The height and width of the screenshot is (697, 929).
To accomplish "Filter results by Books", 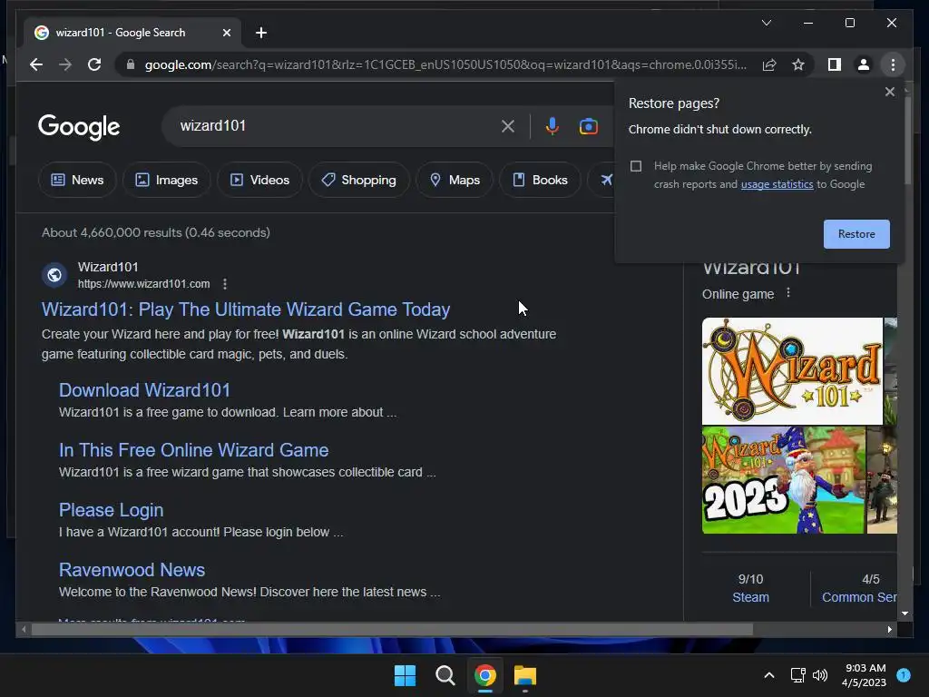I will pos(540,180).
